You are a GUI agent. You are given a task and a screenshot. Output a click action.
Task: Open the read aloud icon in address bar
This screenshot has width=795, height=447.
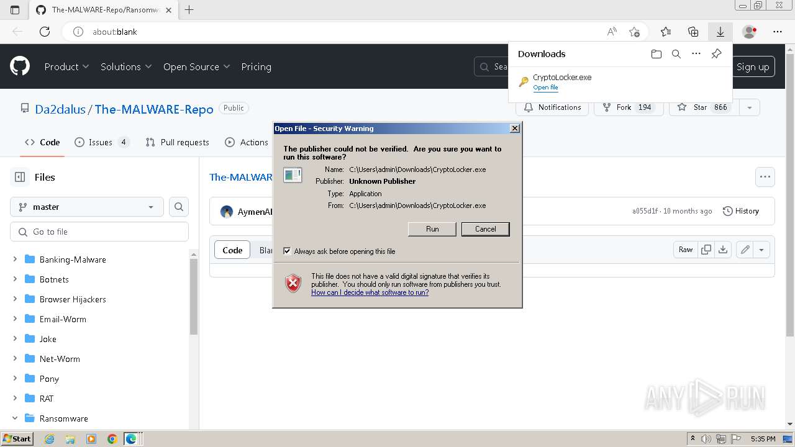tap(612, 32)
